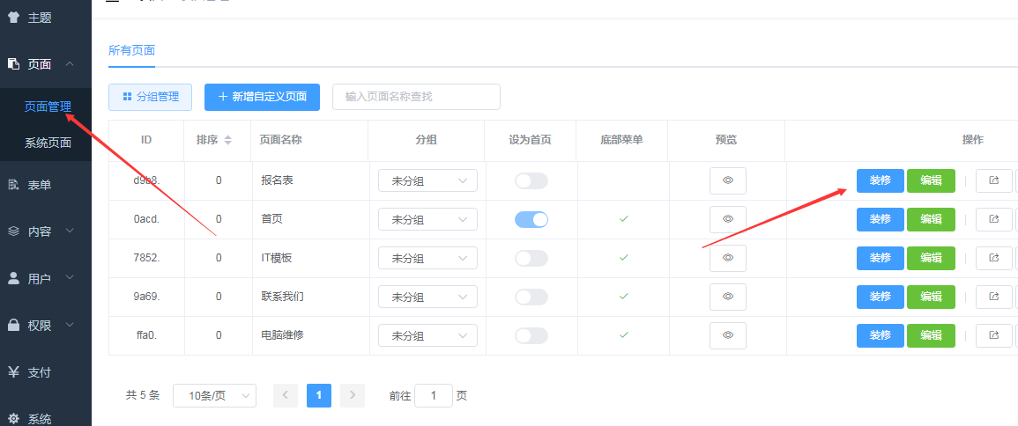Click share icon for 电脑维修 row
Screen dimensions: 1018x426
(994, 336)
